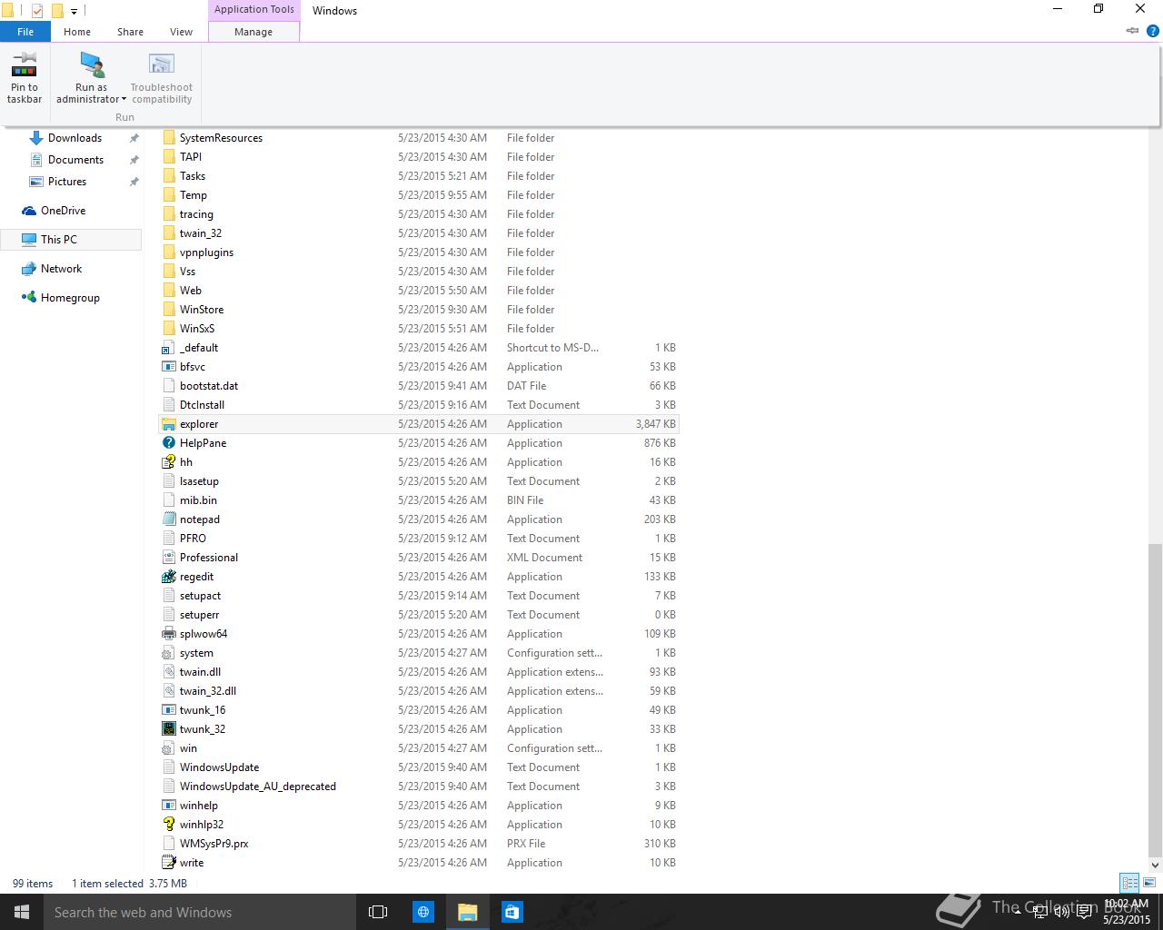This screenshot has width=1163, height=930.
Task: Open the Store icon on the taskbar
Action: coord(512,912)
